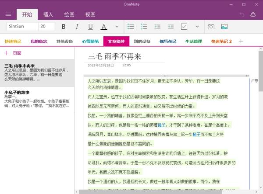Screen dimensions: 263x194
Task: Click the vertical scrollbar thumb
Action: [261, 71]
